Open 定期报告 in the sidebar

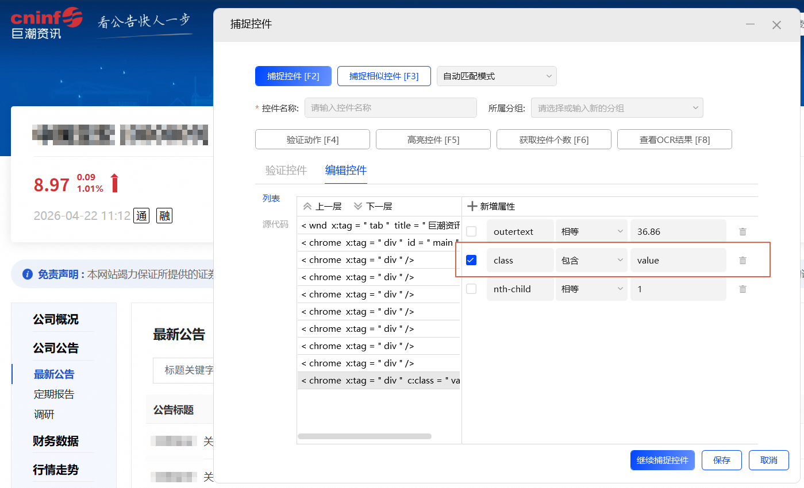tap(54, 394)
